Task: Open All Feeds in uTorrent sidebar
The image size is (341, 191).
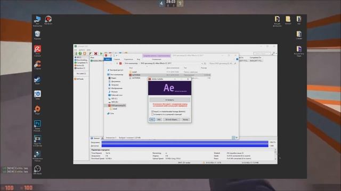Action: tap(79, 79)
